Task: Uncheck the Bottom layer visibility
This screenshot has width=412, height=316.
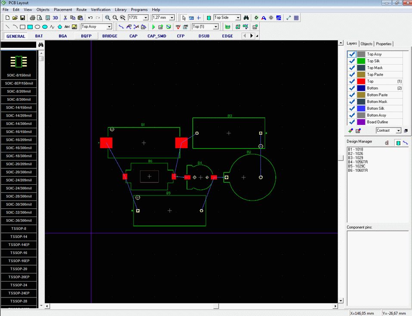Action: pyautogui.click(x=352, y=88)
